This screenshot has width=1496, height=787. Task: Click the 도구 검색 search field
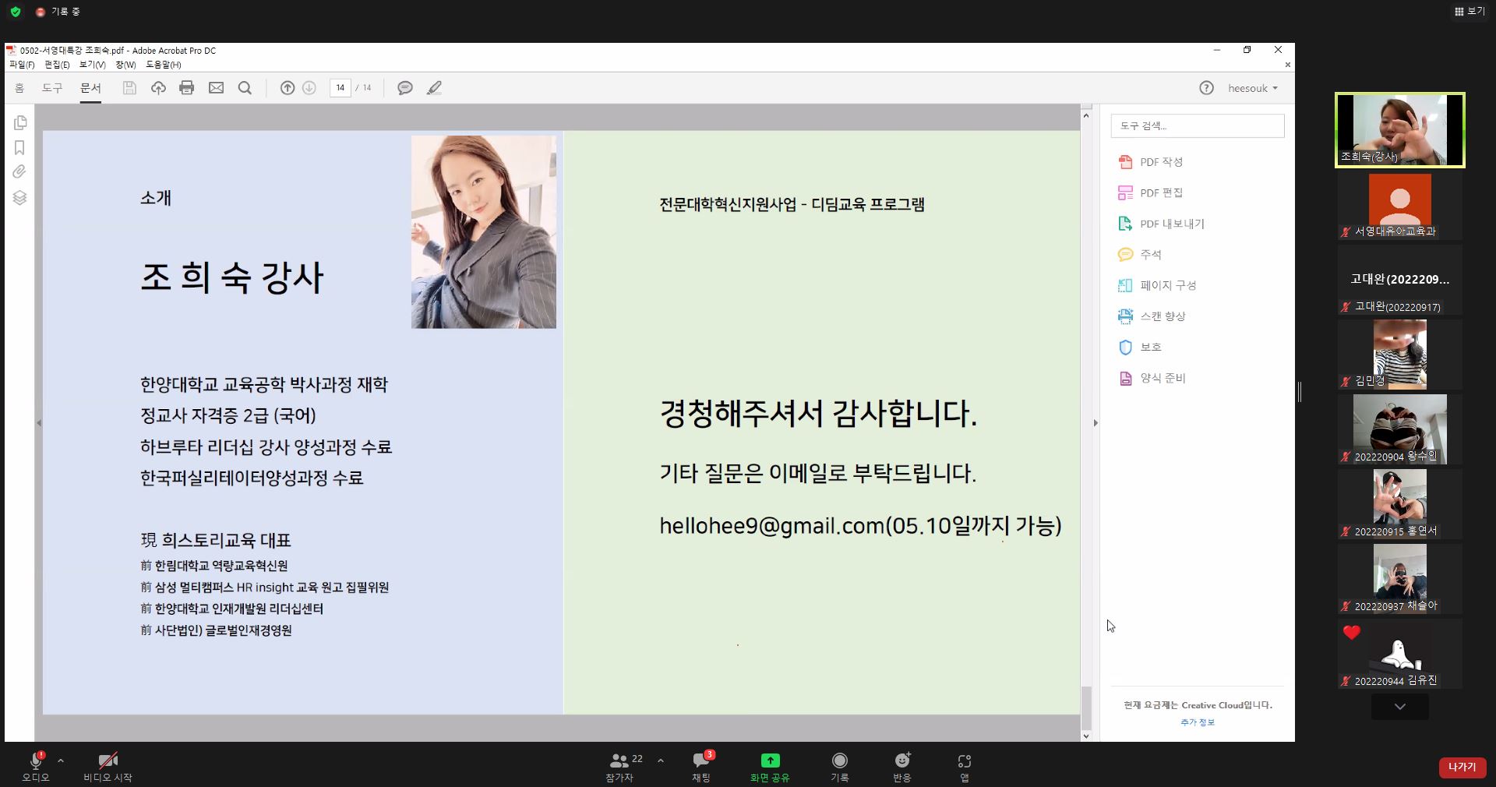click(1197, 125)
